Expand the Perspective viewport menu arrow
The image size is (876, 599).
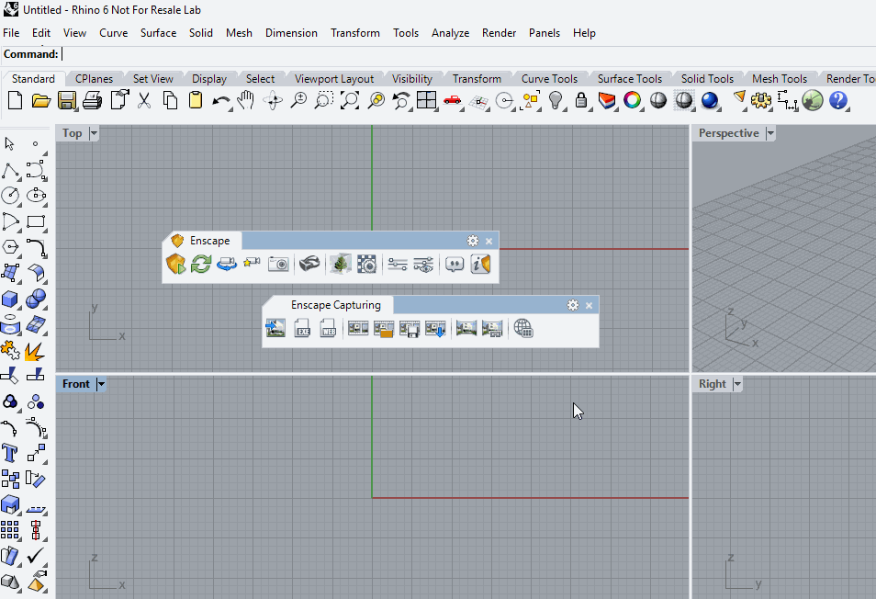[x=770, y=134]
